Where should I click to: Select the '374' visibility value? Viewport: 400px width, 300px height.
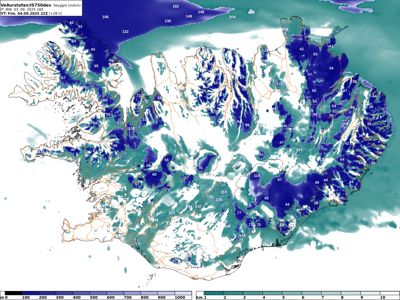point(300,129)
